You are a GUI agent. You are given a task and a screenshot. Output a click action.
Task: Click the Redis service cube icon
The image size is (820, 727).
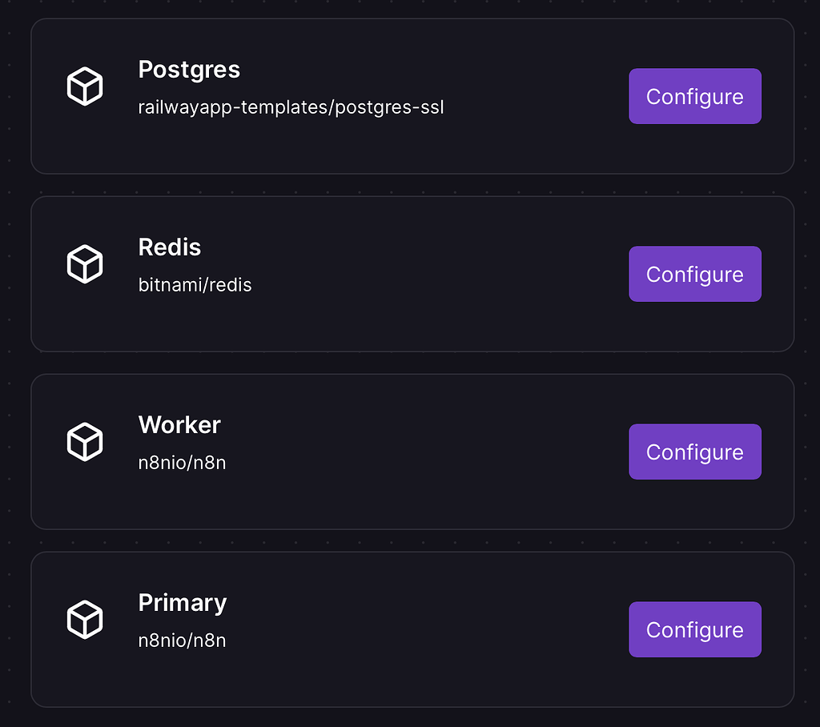point(85,263)
